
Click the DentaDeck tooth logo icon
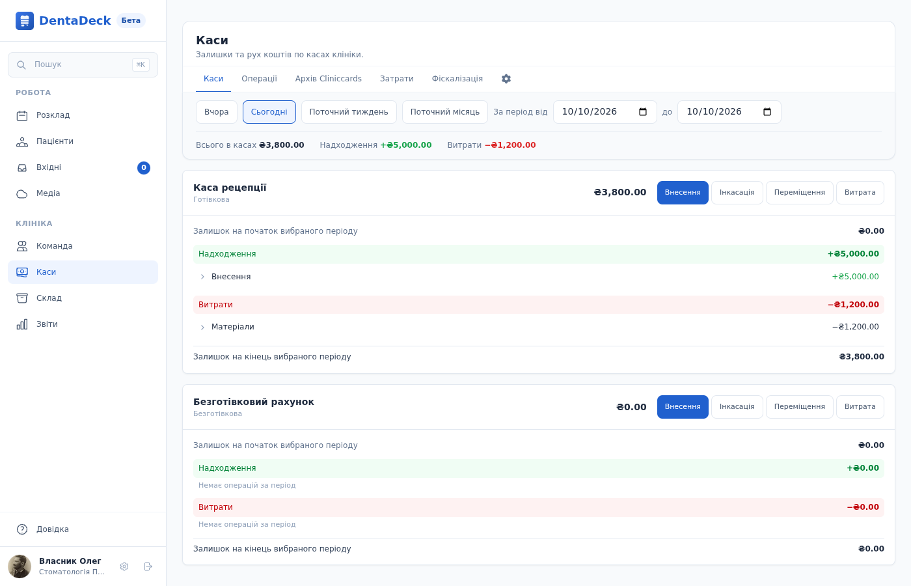(25, 21)
